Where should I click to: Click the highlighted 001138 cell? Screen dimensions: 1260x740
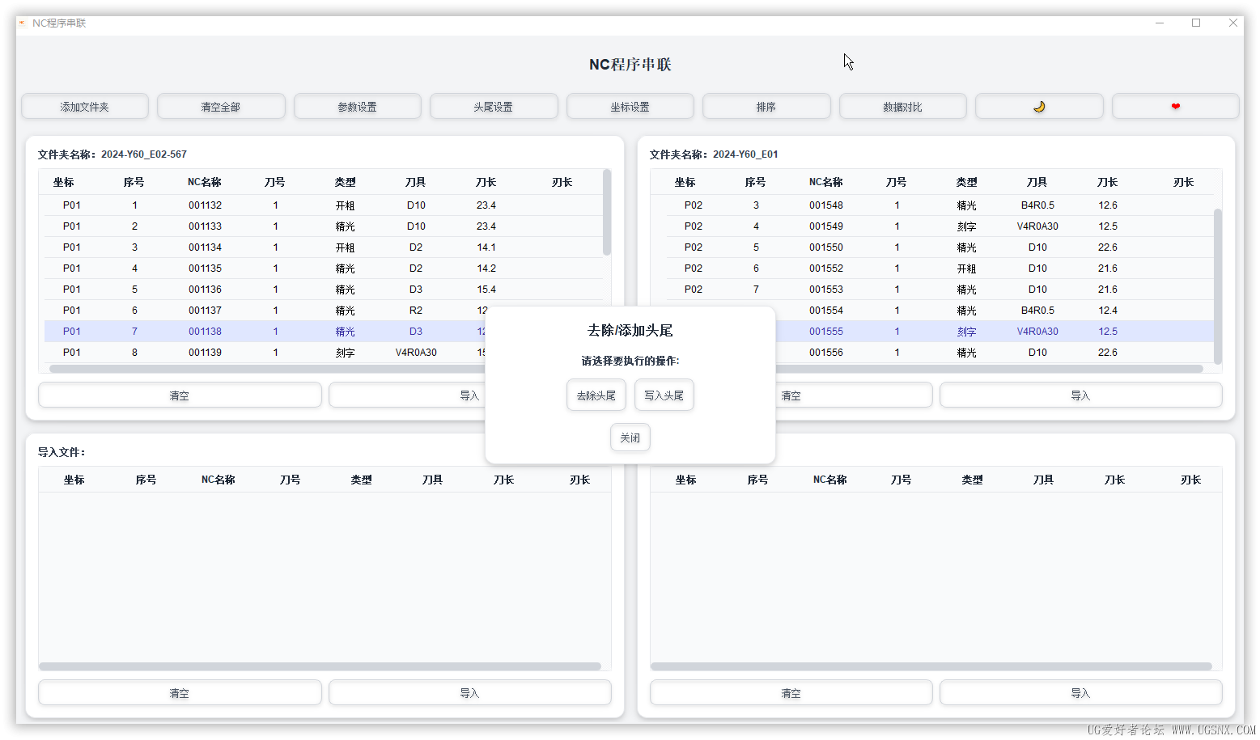point(205,332)
